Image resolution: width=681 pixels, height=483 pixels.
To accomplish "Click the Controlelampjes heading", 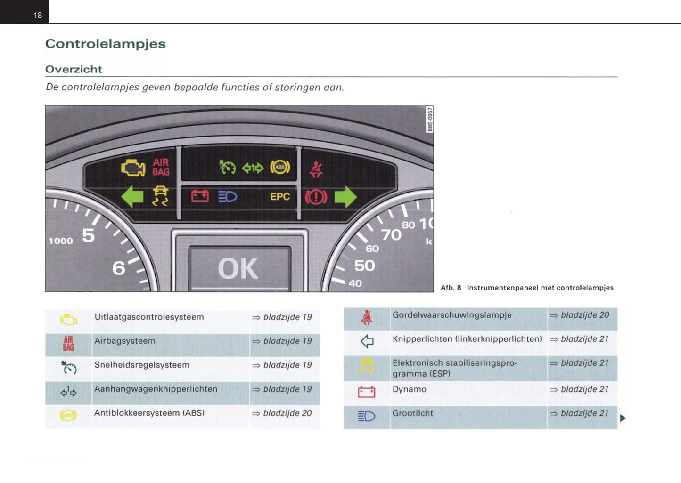I will 106,44.
